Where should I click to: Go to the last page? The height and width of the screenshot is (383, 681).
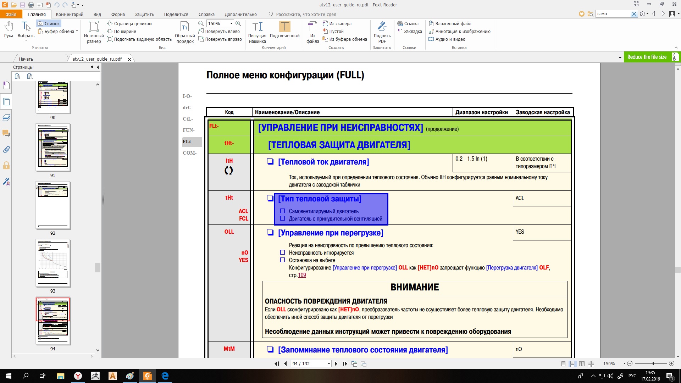click(345, 364)
